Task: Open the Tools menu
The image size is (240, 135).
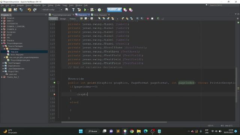Action: [71, 5]
